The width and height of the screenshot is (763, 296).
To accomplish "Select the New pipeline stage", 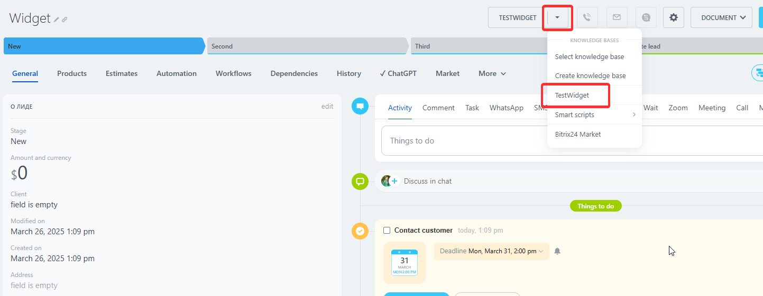I will pyautogui.click(x=104, y=46).
